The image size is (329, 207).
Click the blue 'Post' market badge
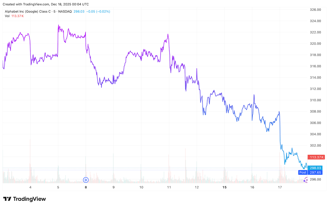pyautogui.click(x=303, y=172)
